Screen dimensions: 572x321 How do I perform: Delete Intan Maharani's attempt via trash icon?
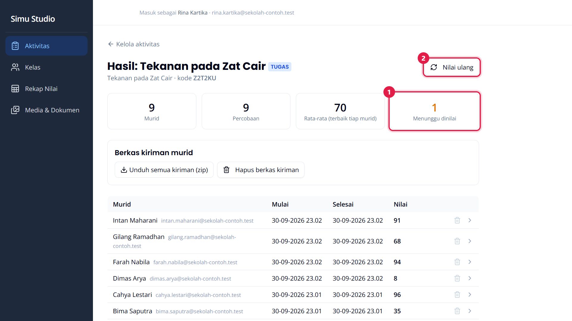tap(457, 220)
